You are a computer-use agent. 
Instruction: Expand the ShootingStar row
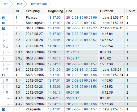(x=3, y=23)
